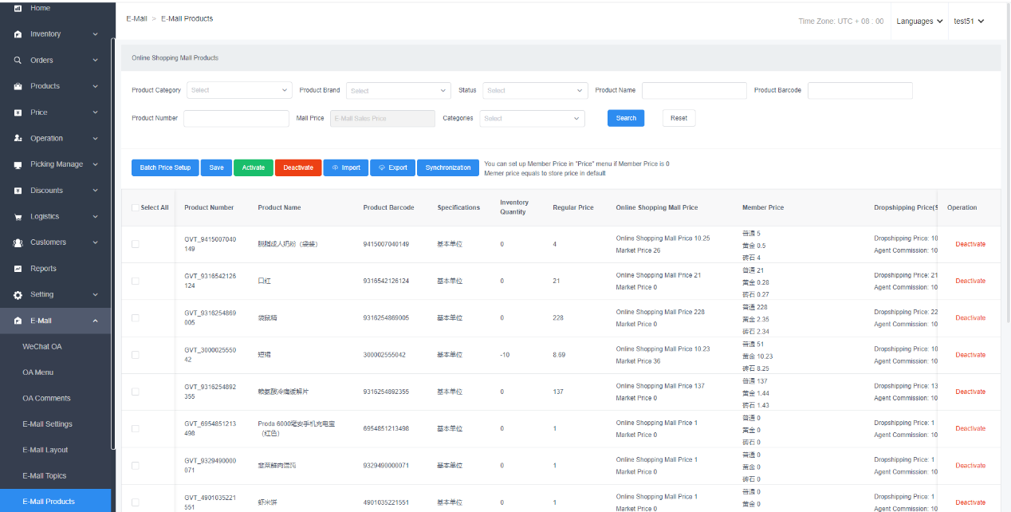Click the Orders magnifier icon in sidebar

(x=18, y=61)
